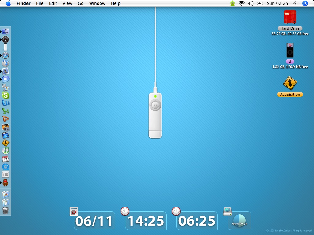Click the clock icon above 06:25 widget

tap(176, 211)
